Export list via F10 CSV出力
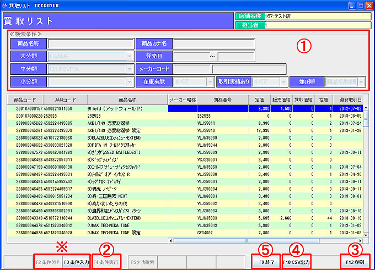Image resolution: width=375 pixels, height=270 pixels. click(x=296, y=262)
